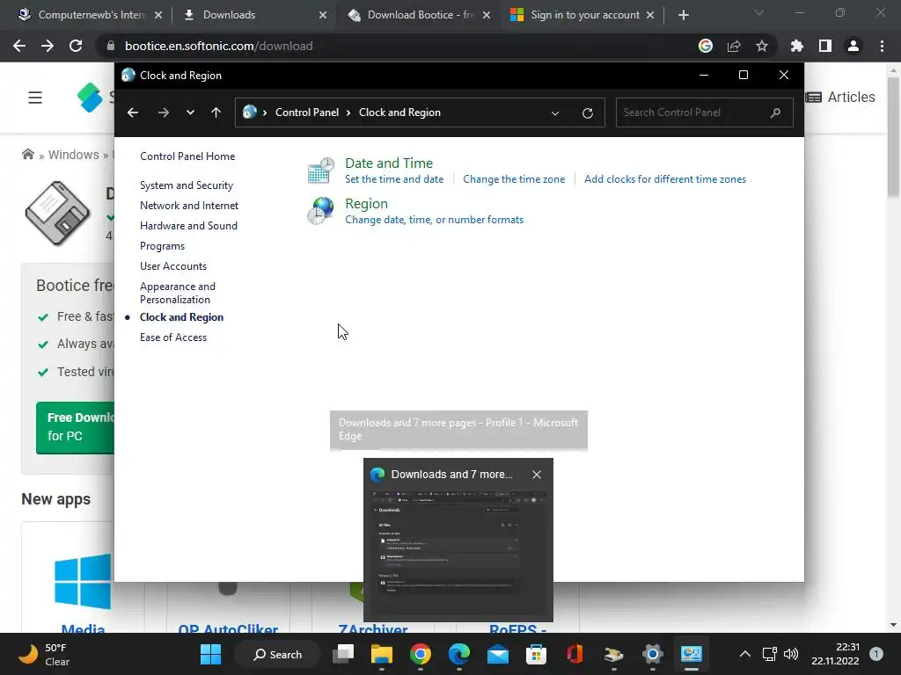Open Softonic hamburger menu

click(x=35, y=98)
